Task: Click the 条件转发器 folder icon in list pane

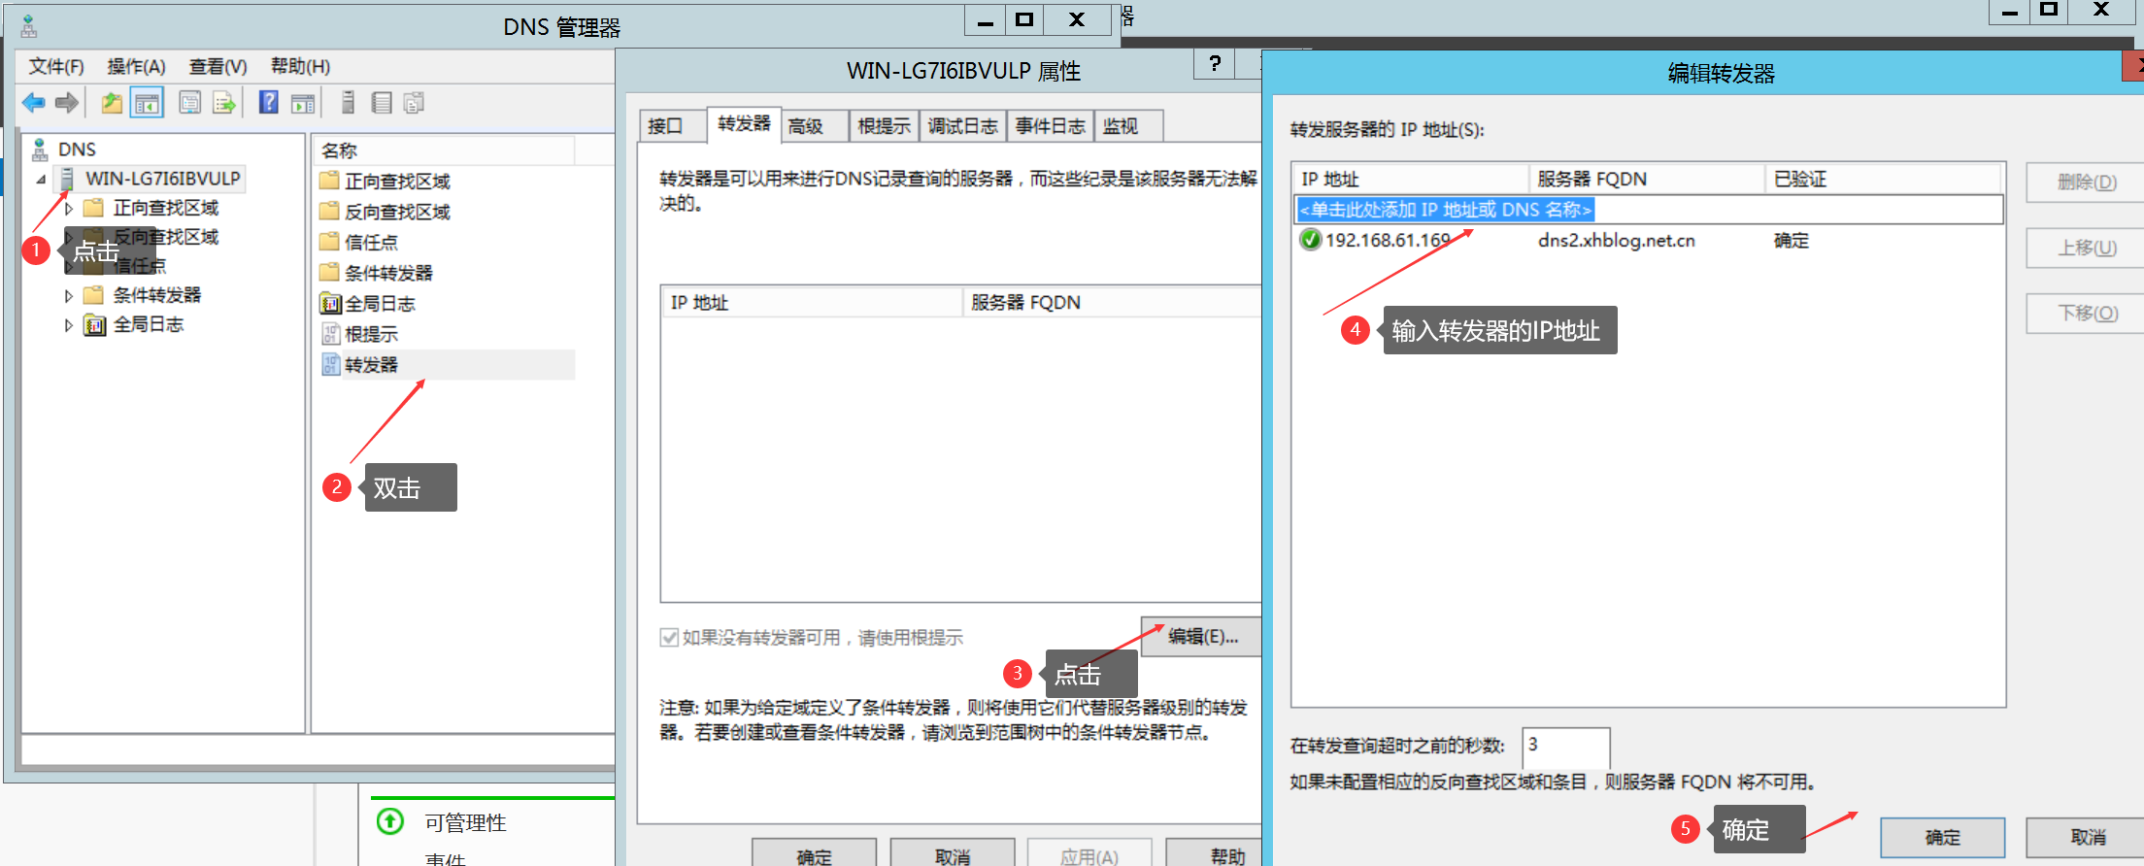Action: (x=330, y=273)
